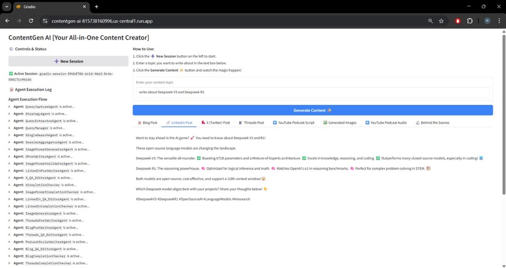Screen dimensions: 506x268
Task: Open the Threads Post tab
Action: (x=251, y=122)
